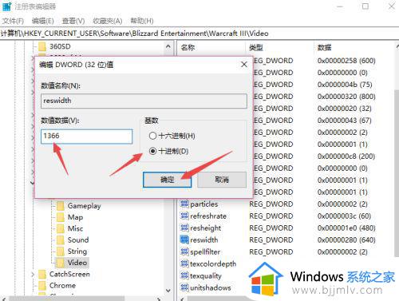Click the resheight value icon
The image size is (399, 301).
point(184,228)
